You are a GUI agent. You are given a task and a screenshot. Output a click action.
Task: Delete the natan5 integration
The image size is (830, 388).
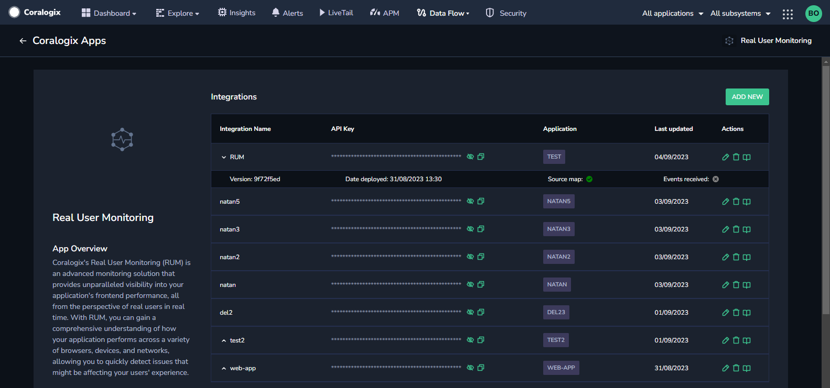736,202
